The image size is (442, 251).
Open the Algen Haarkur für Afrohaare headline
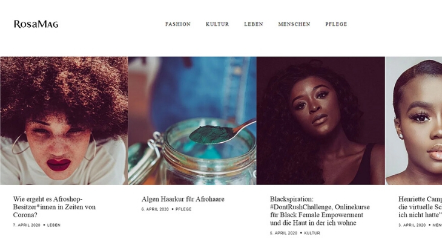click(183, 199)
